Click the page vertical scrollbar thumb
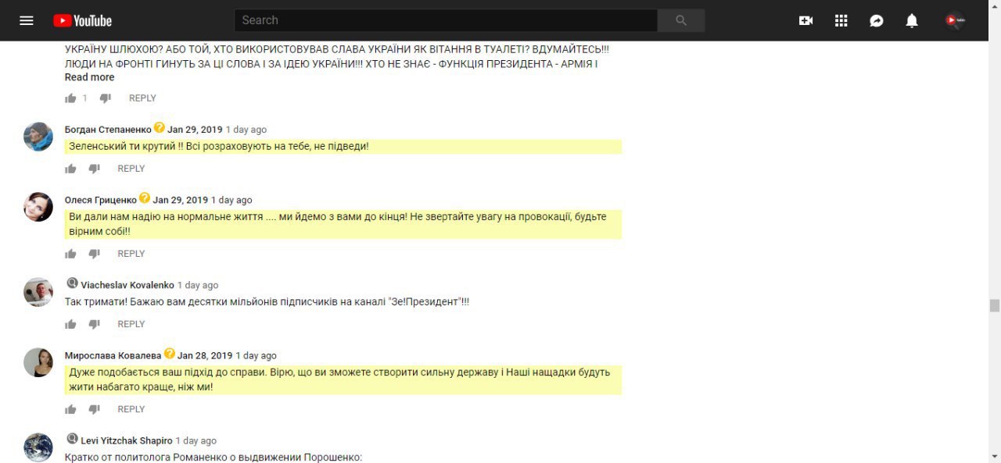 pyautogui.click(x=995, y=305)
